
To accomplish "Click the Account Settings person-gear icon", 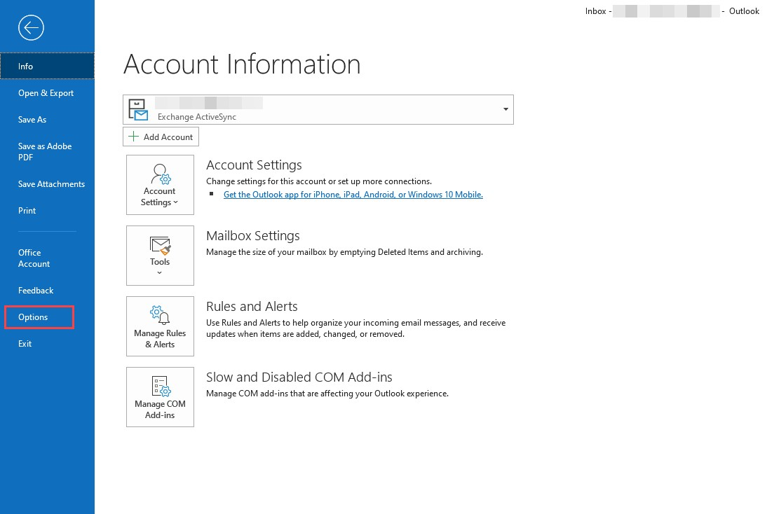I will 161,174.
